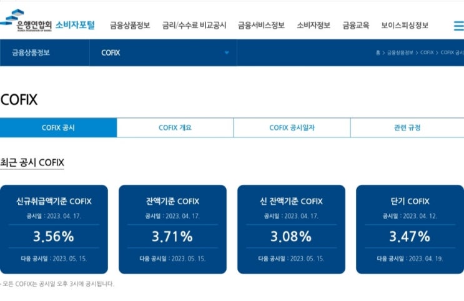Open the 보이스피싱정보 menu
Image resolution: width=464 pixels, height=301 pixels.
pos(405,26)
